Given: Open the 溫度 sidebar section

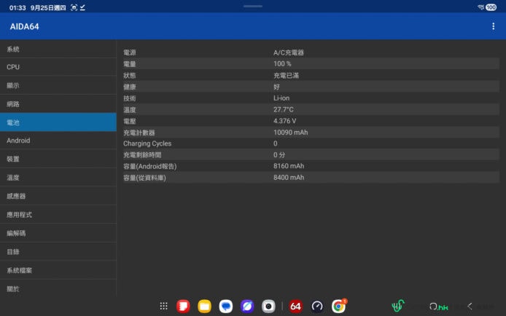Looking at the screenshot, I should [x=58, y=177].
